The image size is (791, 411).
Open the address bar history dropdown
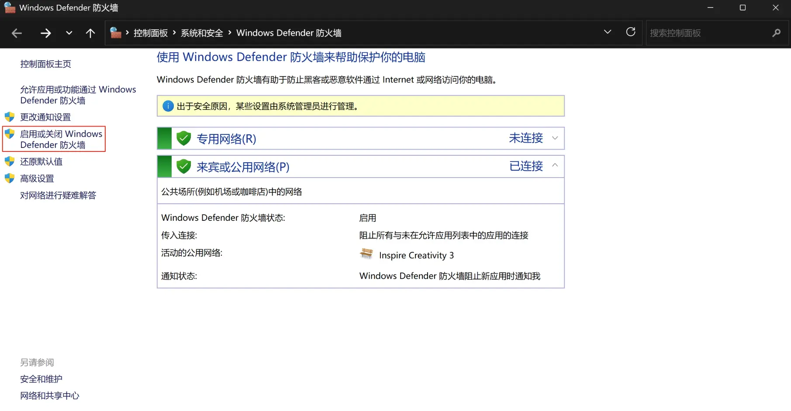click(607, 32)
